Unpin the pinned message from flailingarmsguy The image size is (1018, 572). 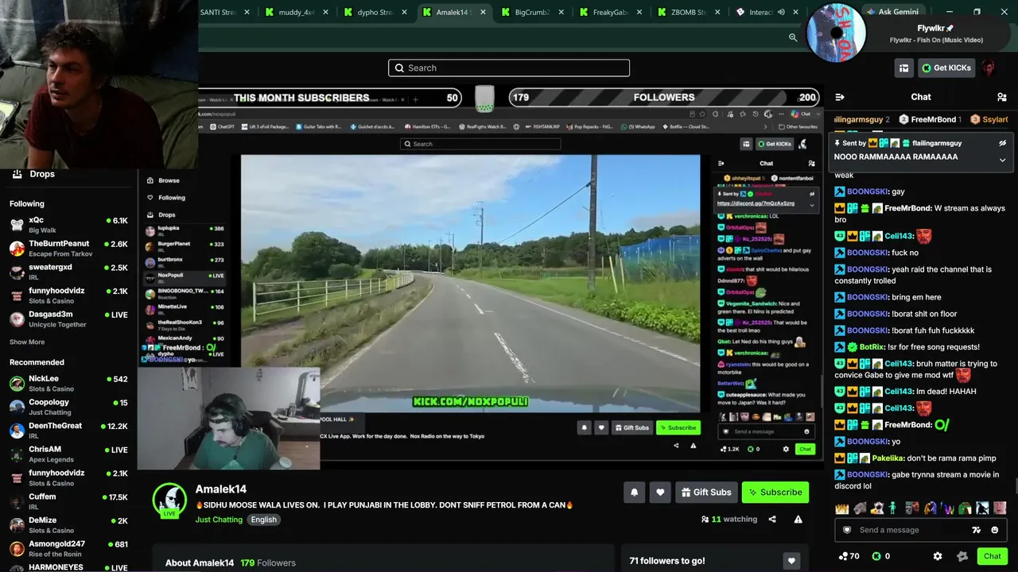point(1002,143)
